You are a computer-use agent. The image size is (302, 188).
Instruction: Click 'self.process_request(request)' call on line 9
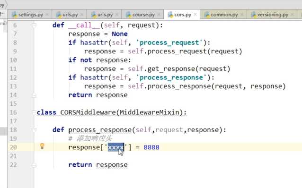pos(185,51)
